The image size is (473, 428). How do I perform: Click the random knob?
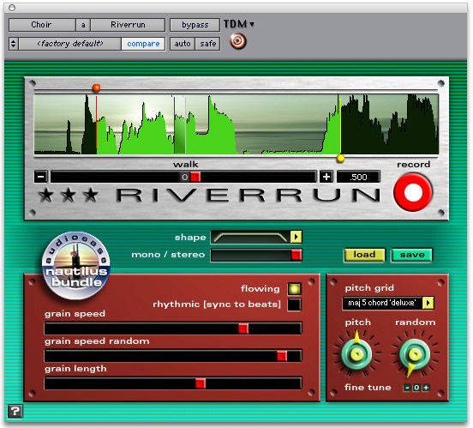[x=415, y=354]
